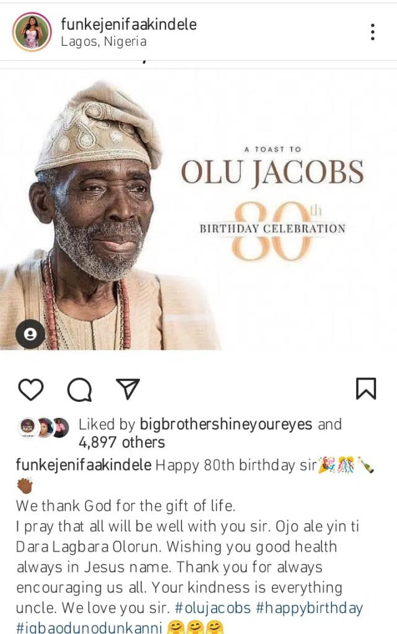Share post via paper plane icon
Viewport: 397px width, 634px height.
128,388
